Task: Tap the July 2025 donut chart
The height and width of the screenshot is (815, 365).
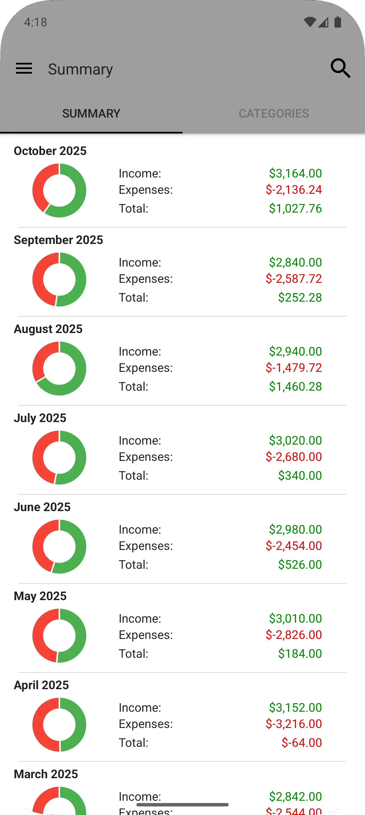Action: [x=59, y=457]
